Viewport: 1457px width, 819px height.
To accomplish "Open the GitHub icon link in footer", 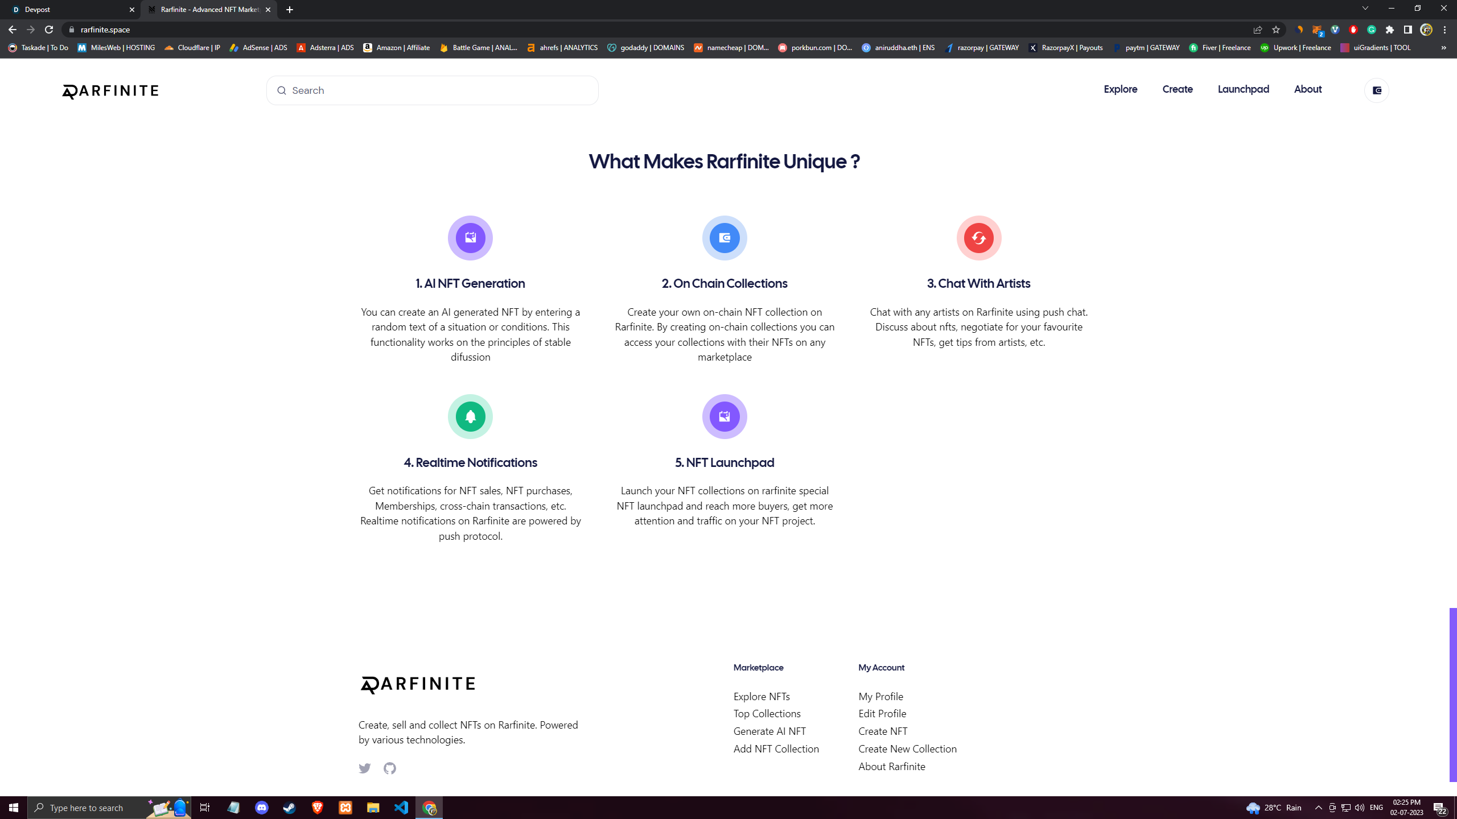I will tap(390, 768).
